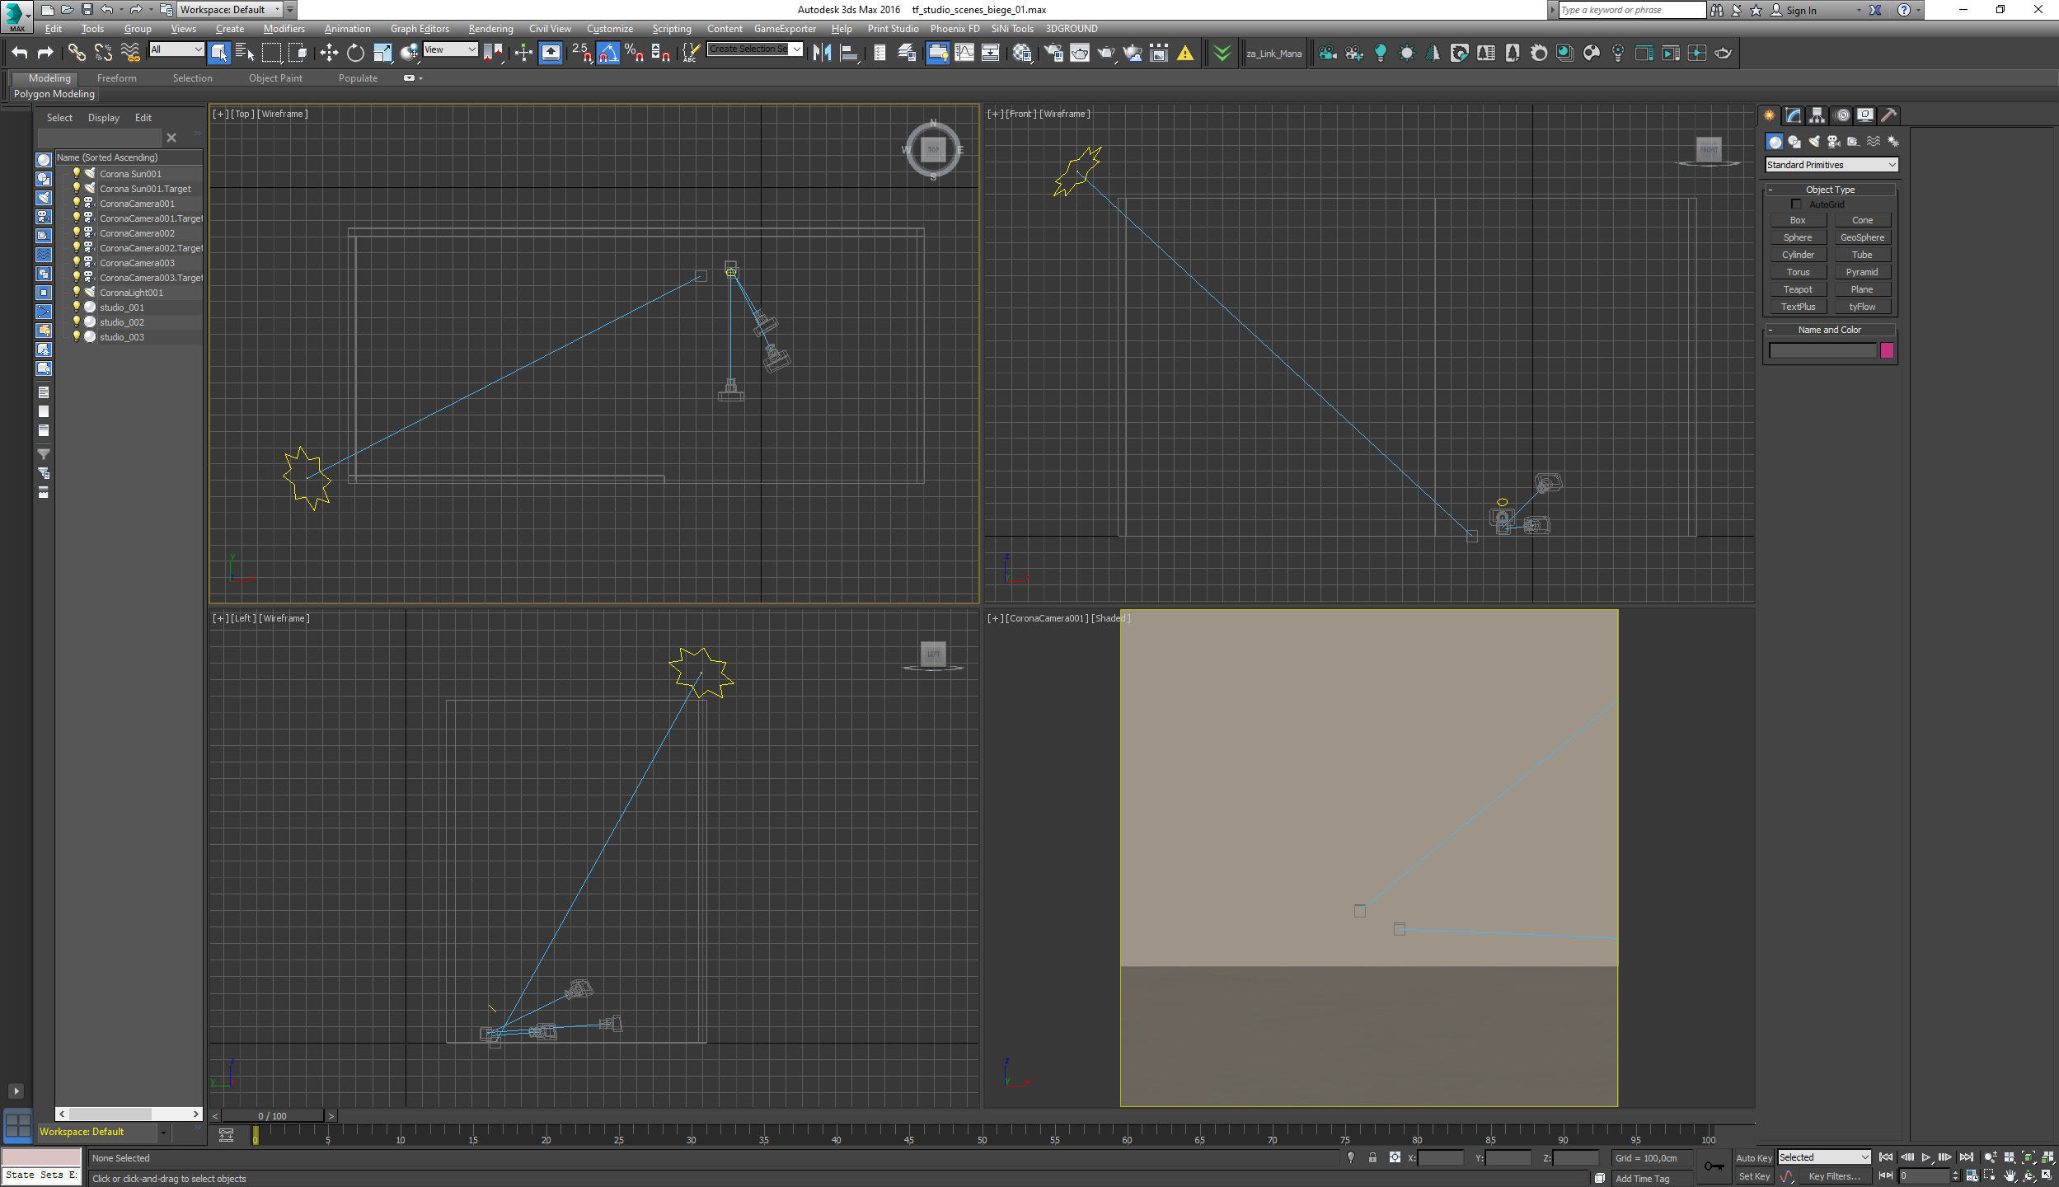This screenshot has height=1187, width=2059.
Task: Click the Select and Link icon
Action: 76,54
